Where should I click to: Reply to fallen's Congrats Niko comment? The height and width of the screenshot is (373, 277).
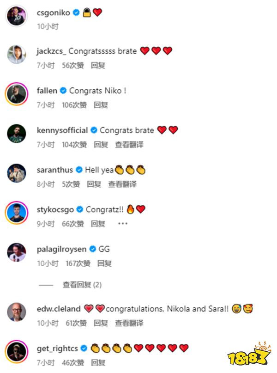point(101,105)
